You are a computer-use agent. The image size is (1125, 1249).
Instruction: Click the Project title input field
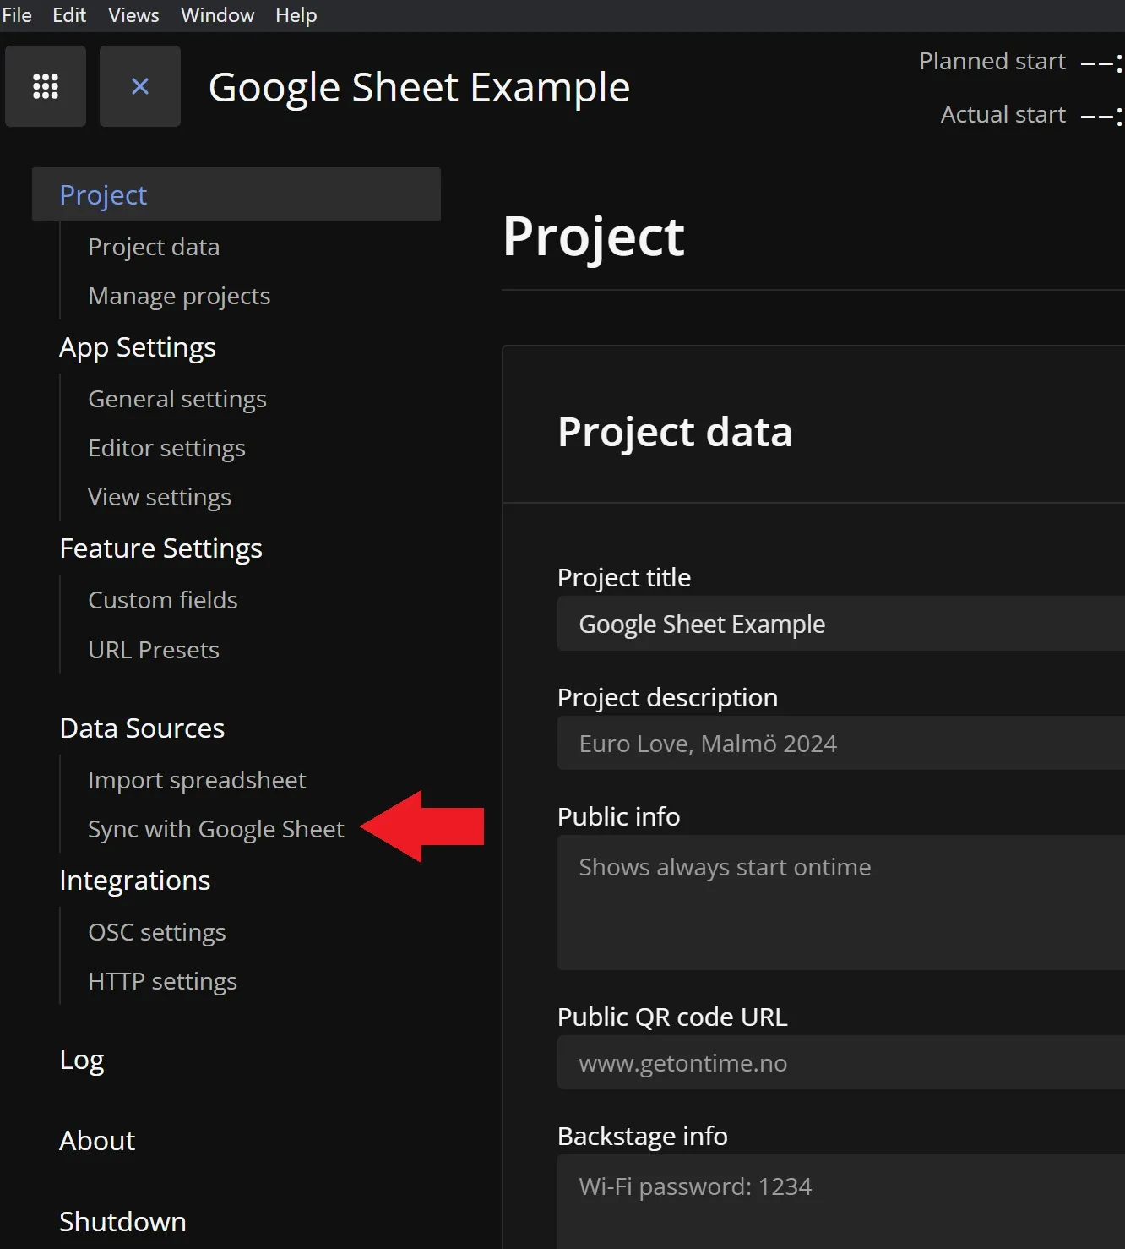click(840, 624)
